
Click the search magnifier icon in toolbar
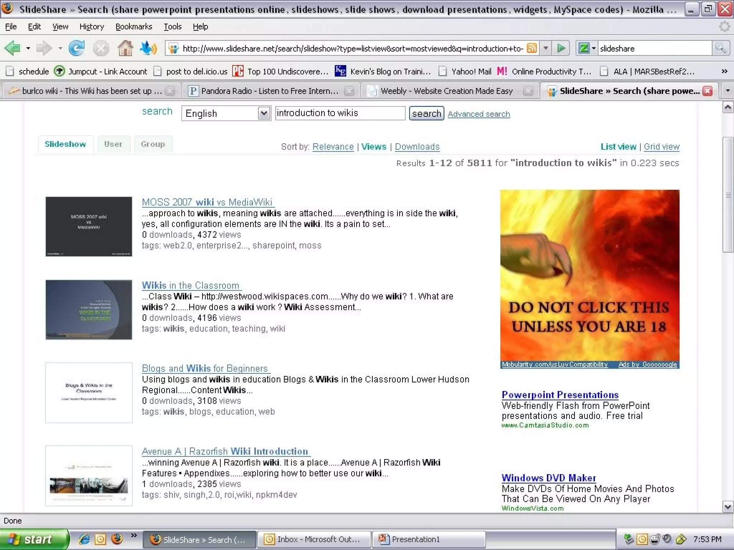(720, 48)
